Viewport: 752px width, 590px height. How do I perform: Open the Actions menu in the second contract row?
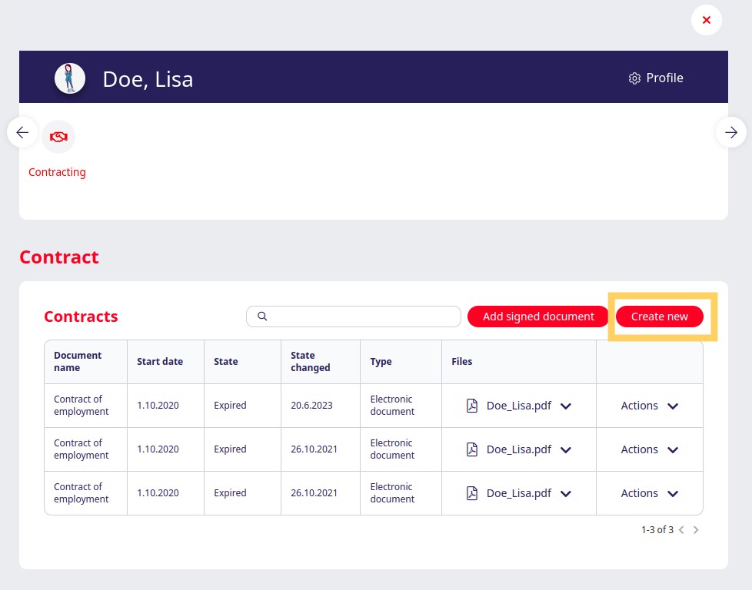(650, 449)
